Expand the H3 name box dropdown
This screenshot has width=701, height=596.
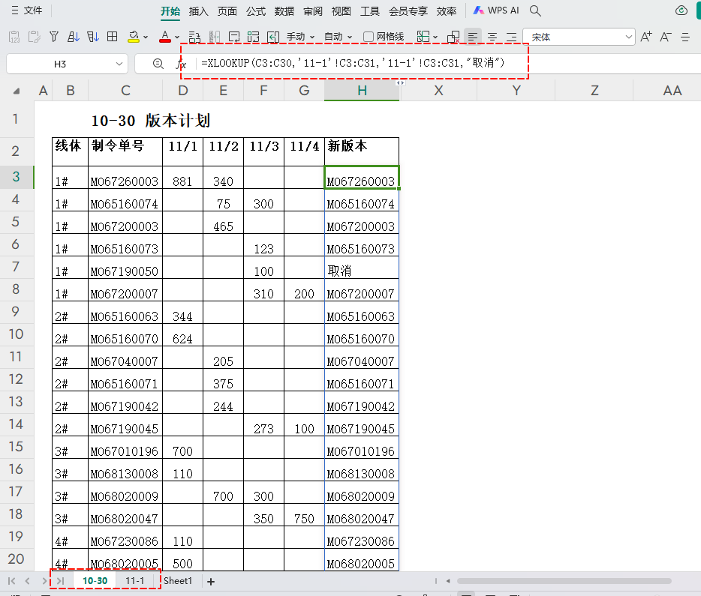coord(119,64)
